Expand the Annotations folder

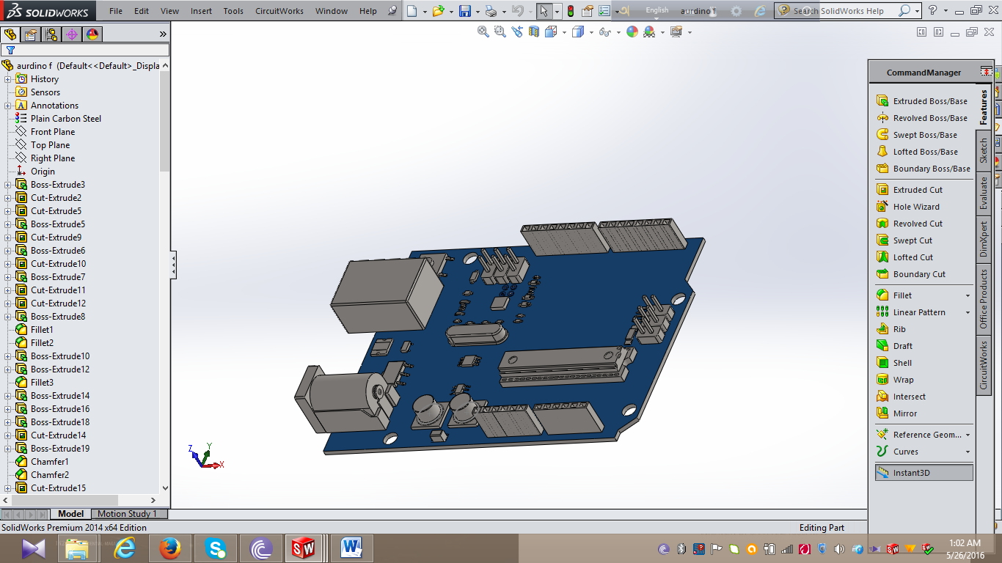tap(8, 106)
